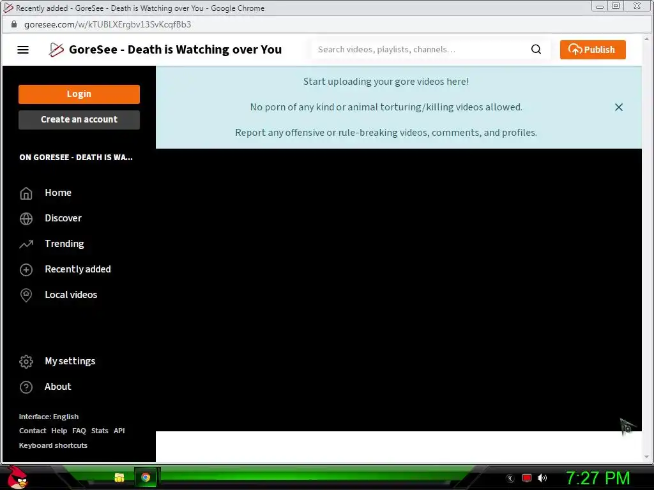The height and width of the screenshot is (490, 654).
Task: Click the address bar lock icon
Action: click(14, 24)
